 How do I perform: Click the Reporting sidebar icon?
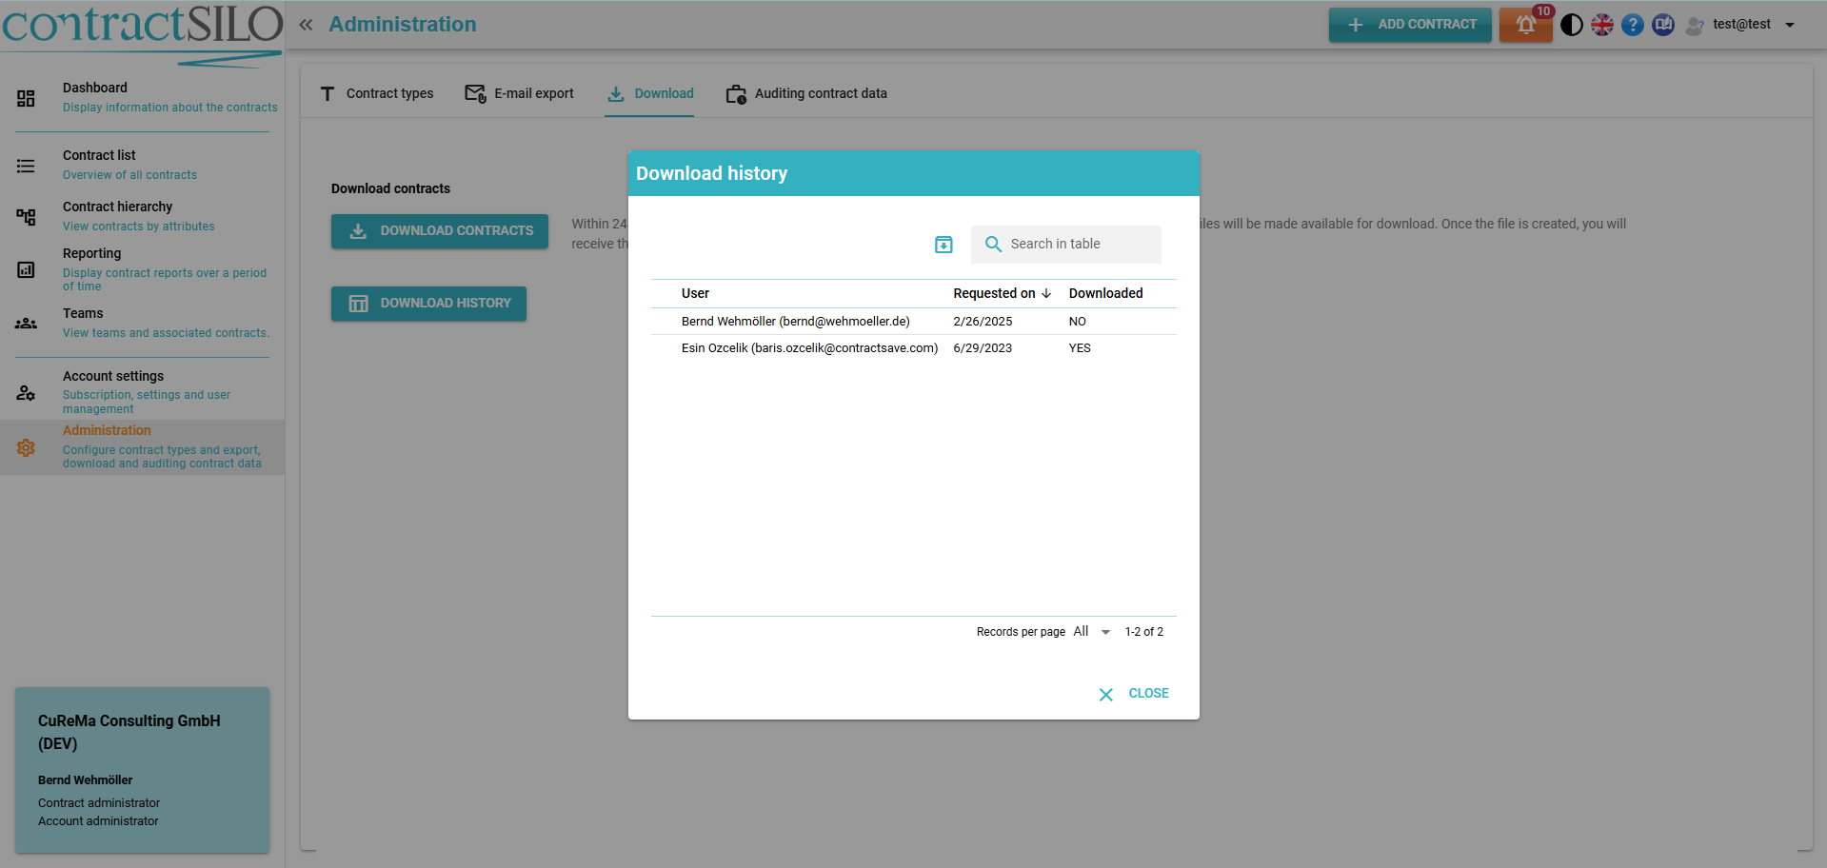click(x=26, y=270)
